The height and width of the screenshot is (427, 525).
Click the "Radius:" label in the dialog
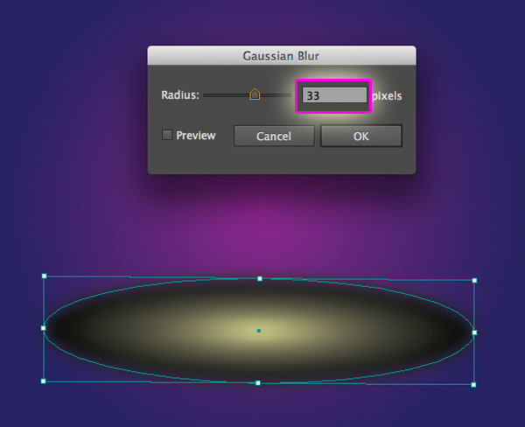[x=180, y=95]
